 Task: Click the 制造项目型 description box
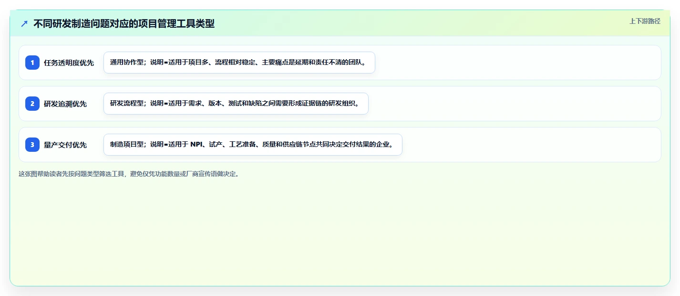[253, 145]
